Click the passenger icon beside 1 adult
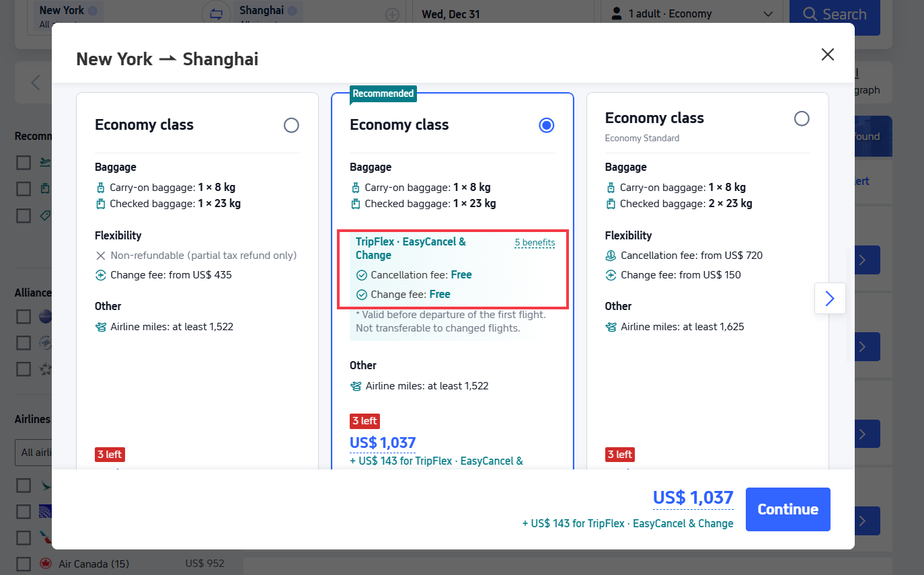Image resolution: width=924 pixels, height=575 pixels. [616, 13]
